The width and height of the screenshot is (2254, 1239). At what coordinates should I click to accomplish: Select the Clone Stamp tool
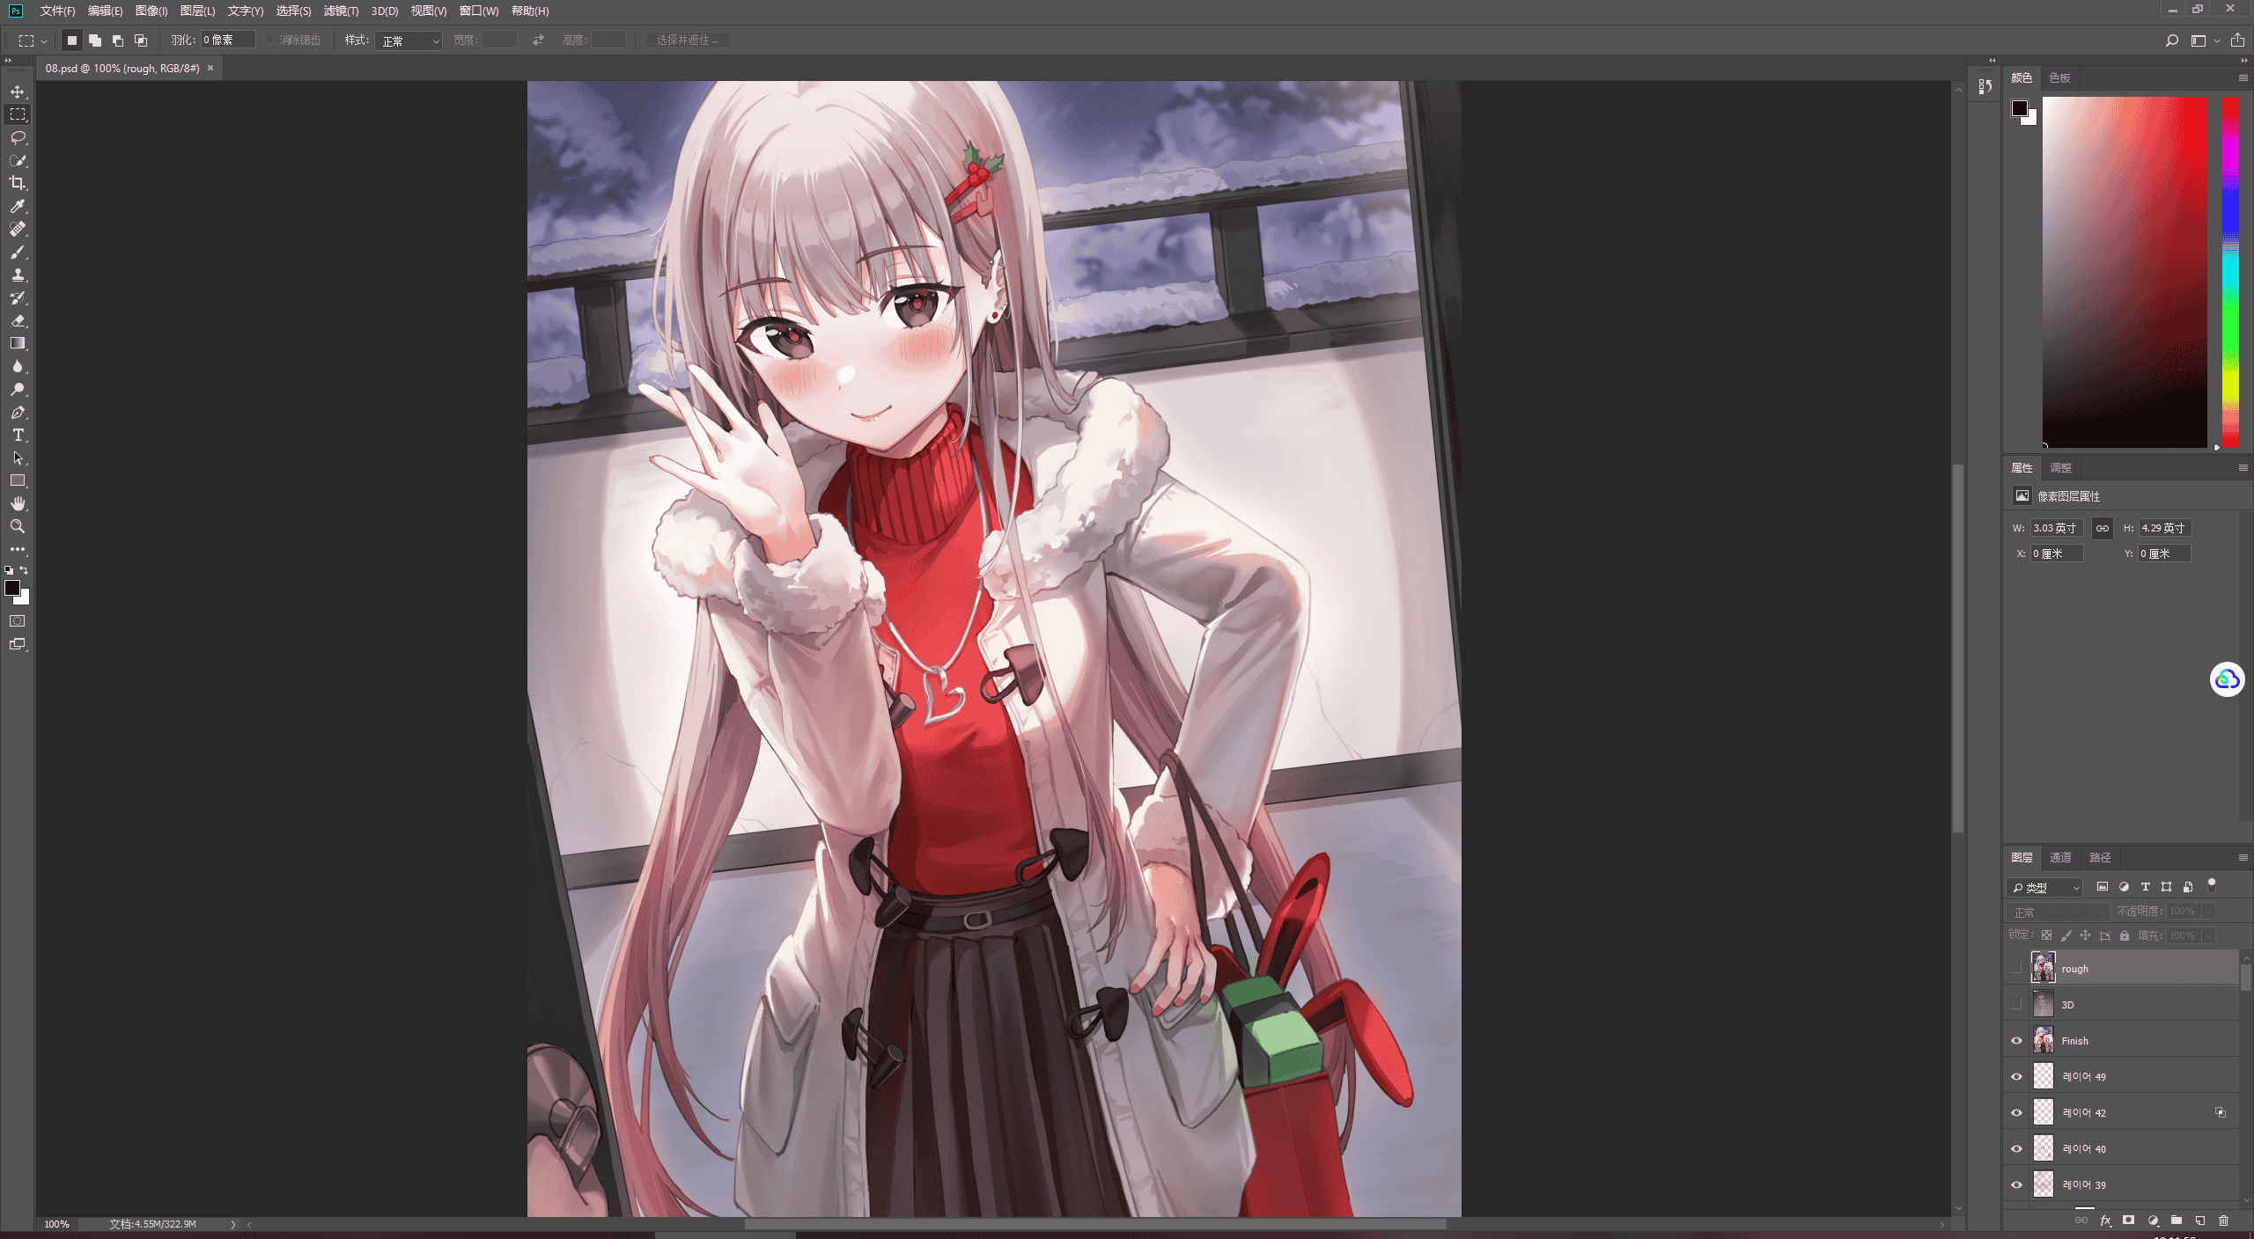pyautogui.click(x=18, y=275)
